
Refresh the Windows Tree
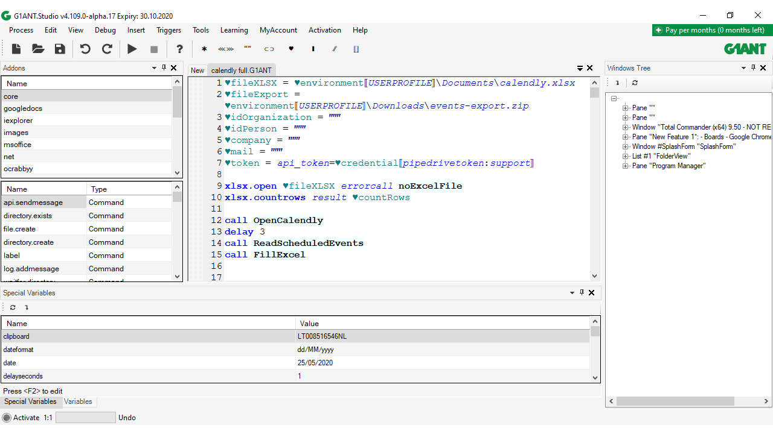(635, 83)
